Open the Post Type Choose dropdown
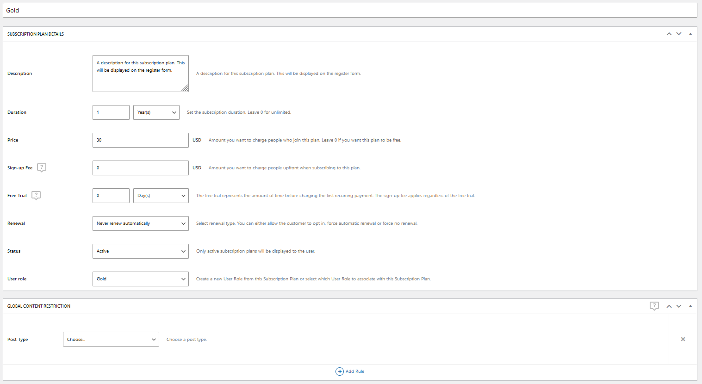Viewport: 702px width, 384px height. (111, 339)
